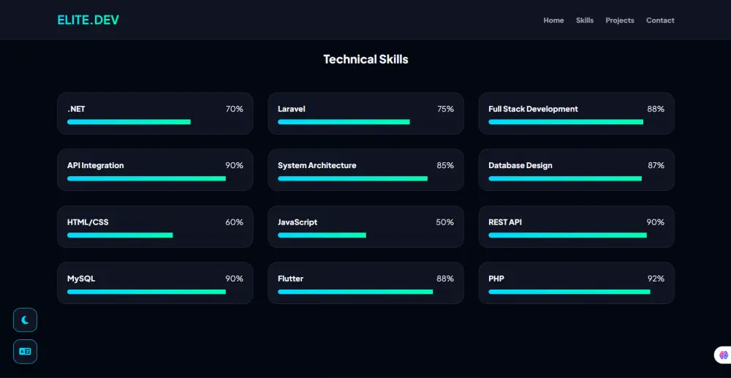Select the Database Design skill card

[x=576, y=170]
